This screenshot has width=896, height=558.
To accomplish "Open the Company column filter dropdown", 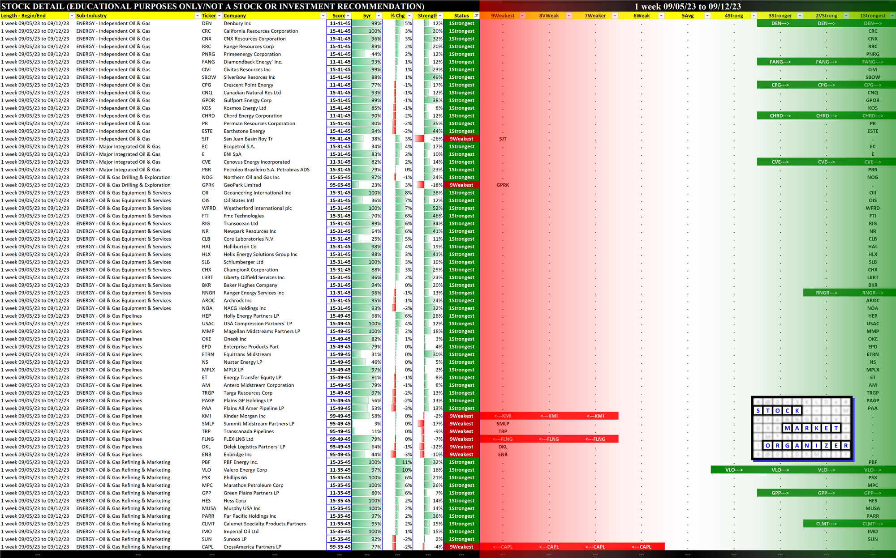I will pyautogui.click(x=323, y=16).
